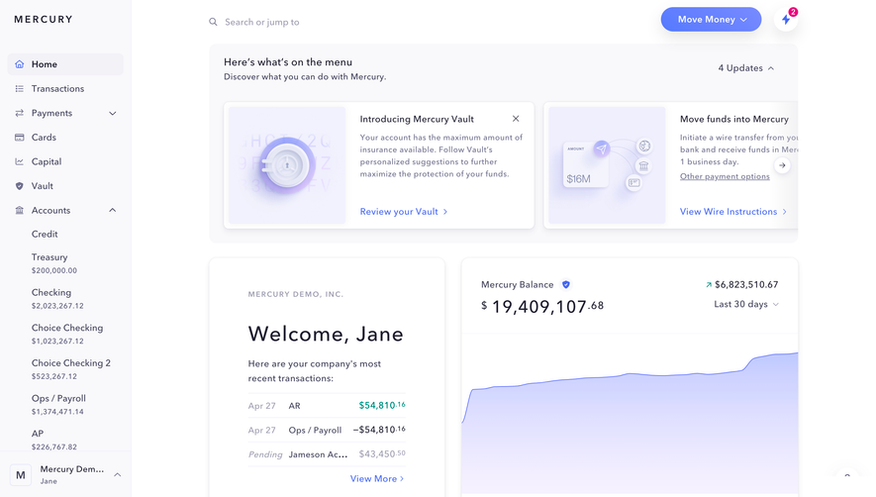Open the Checking account $2,023,267.12

(57, 299)
